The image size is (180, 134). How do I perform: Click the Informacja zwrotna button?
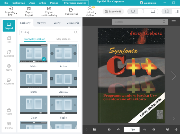pos(75,3)
